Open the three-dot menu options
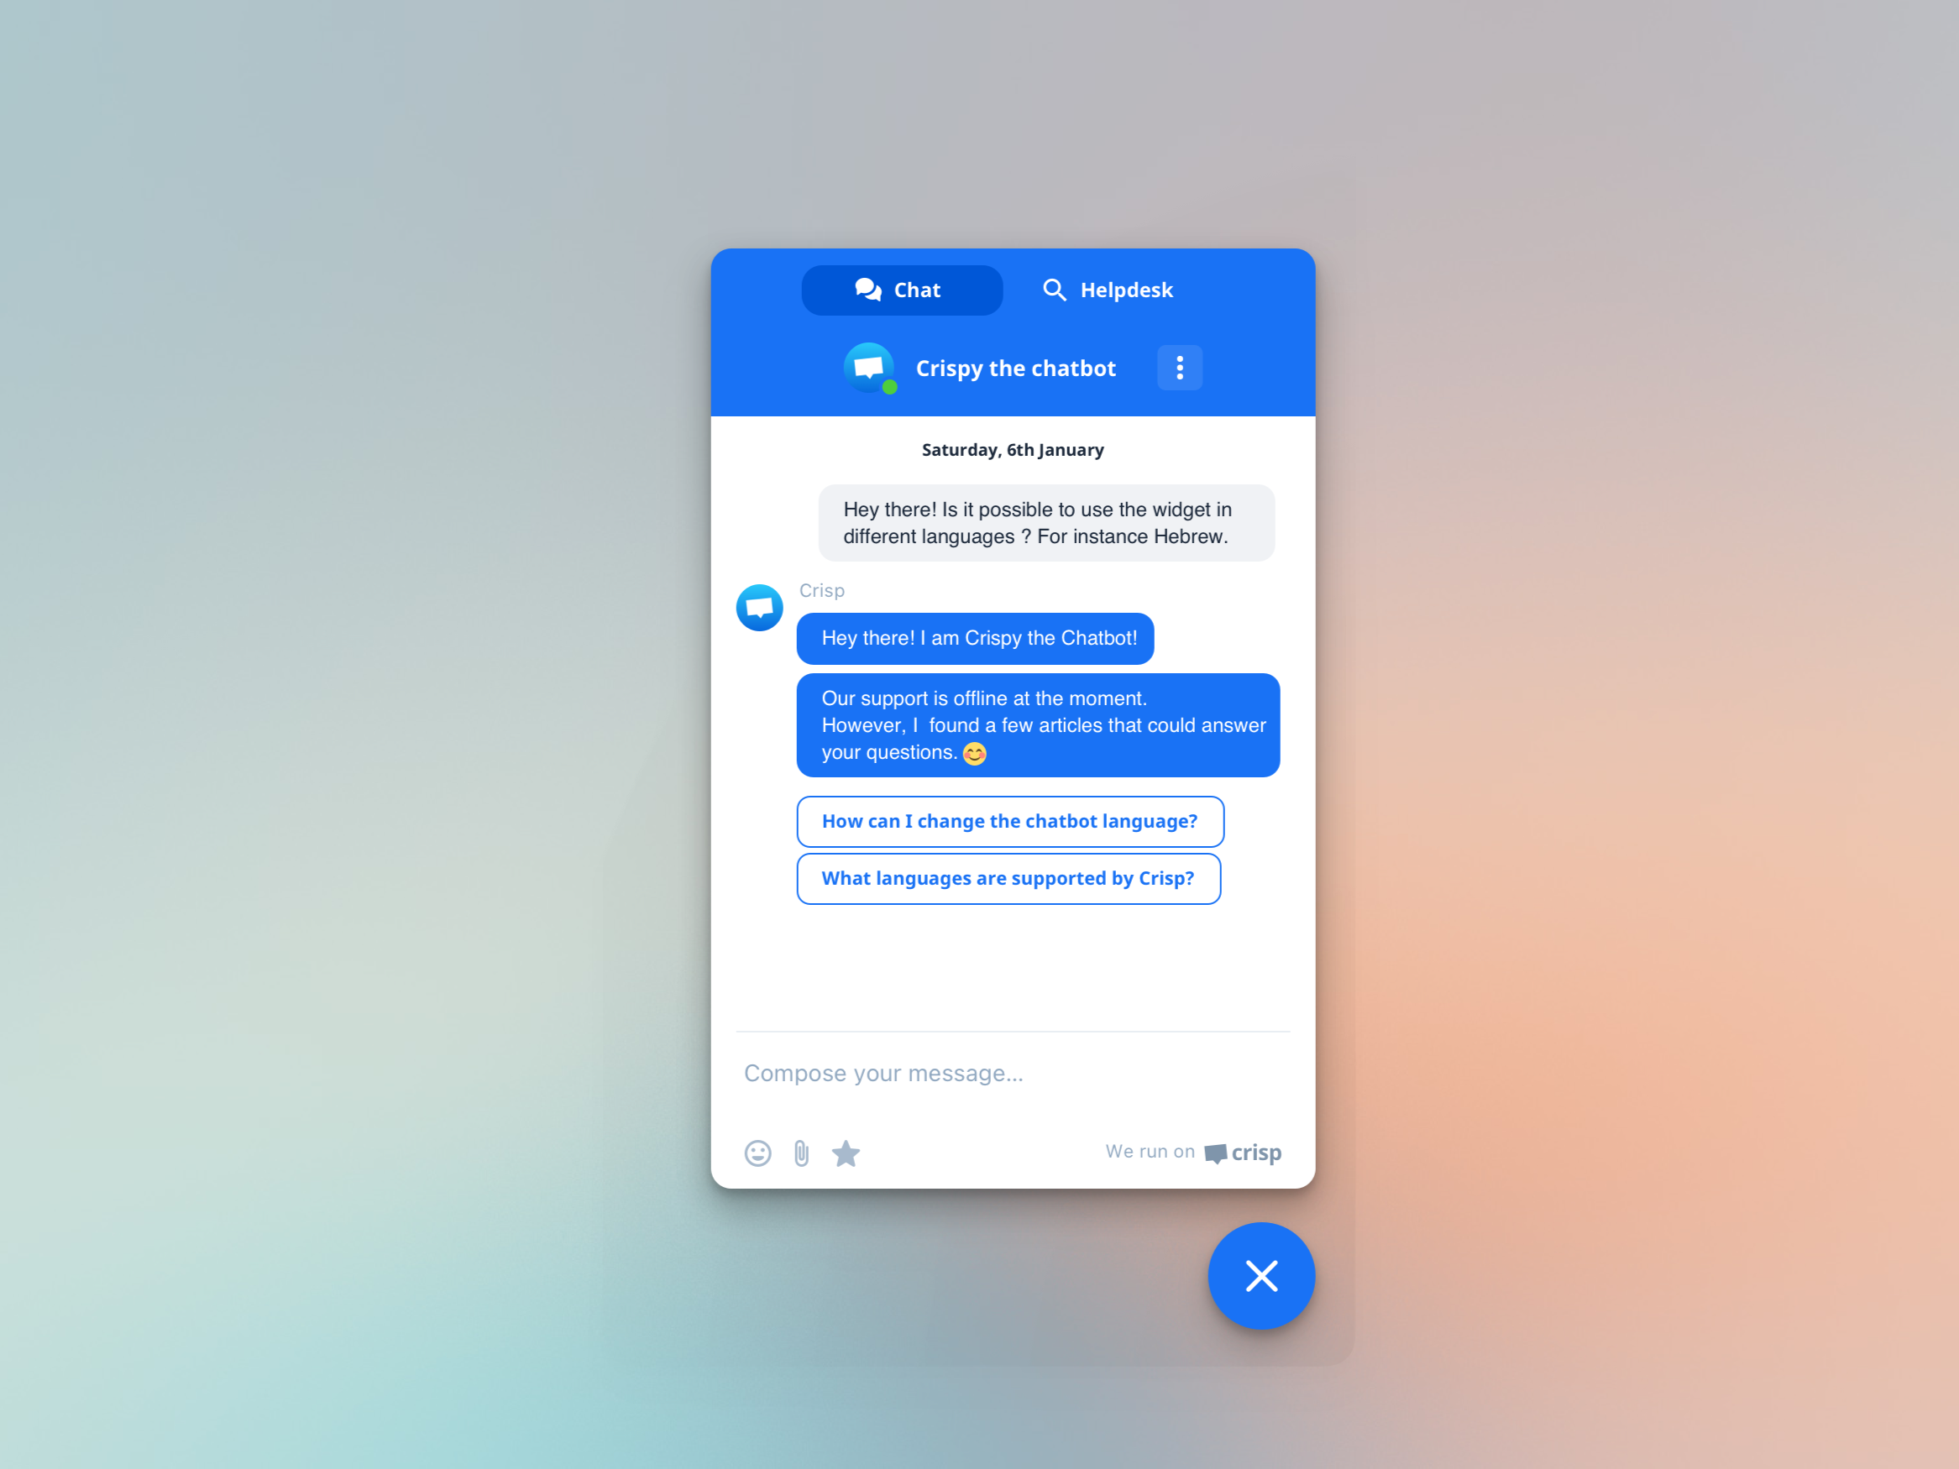Viewport: 1959px width, 1469px height. point(1180,366)
